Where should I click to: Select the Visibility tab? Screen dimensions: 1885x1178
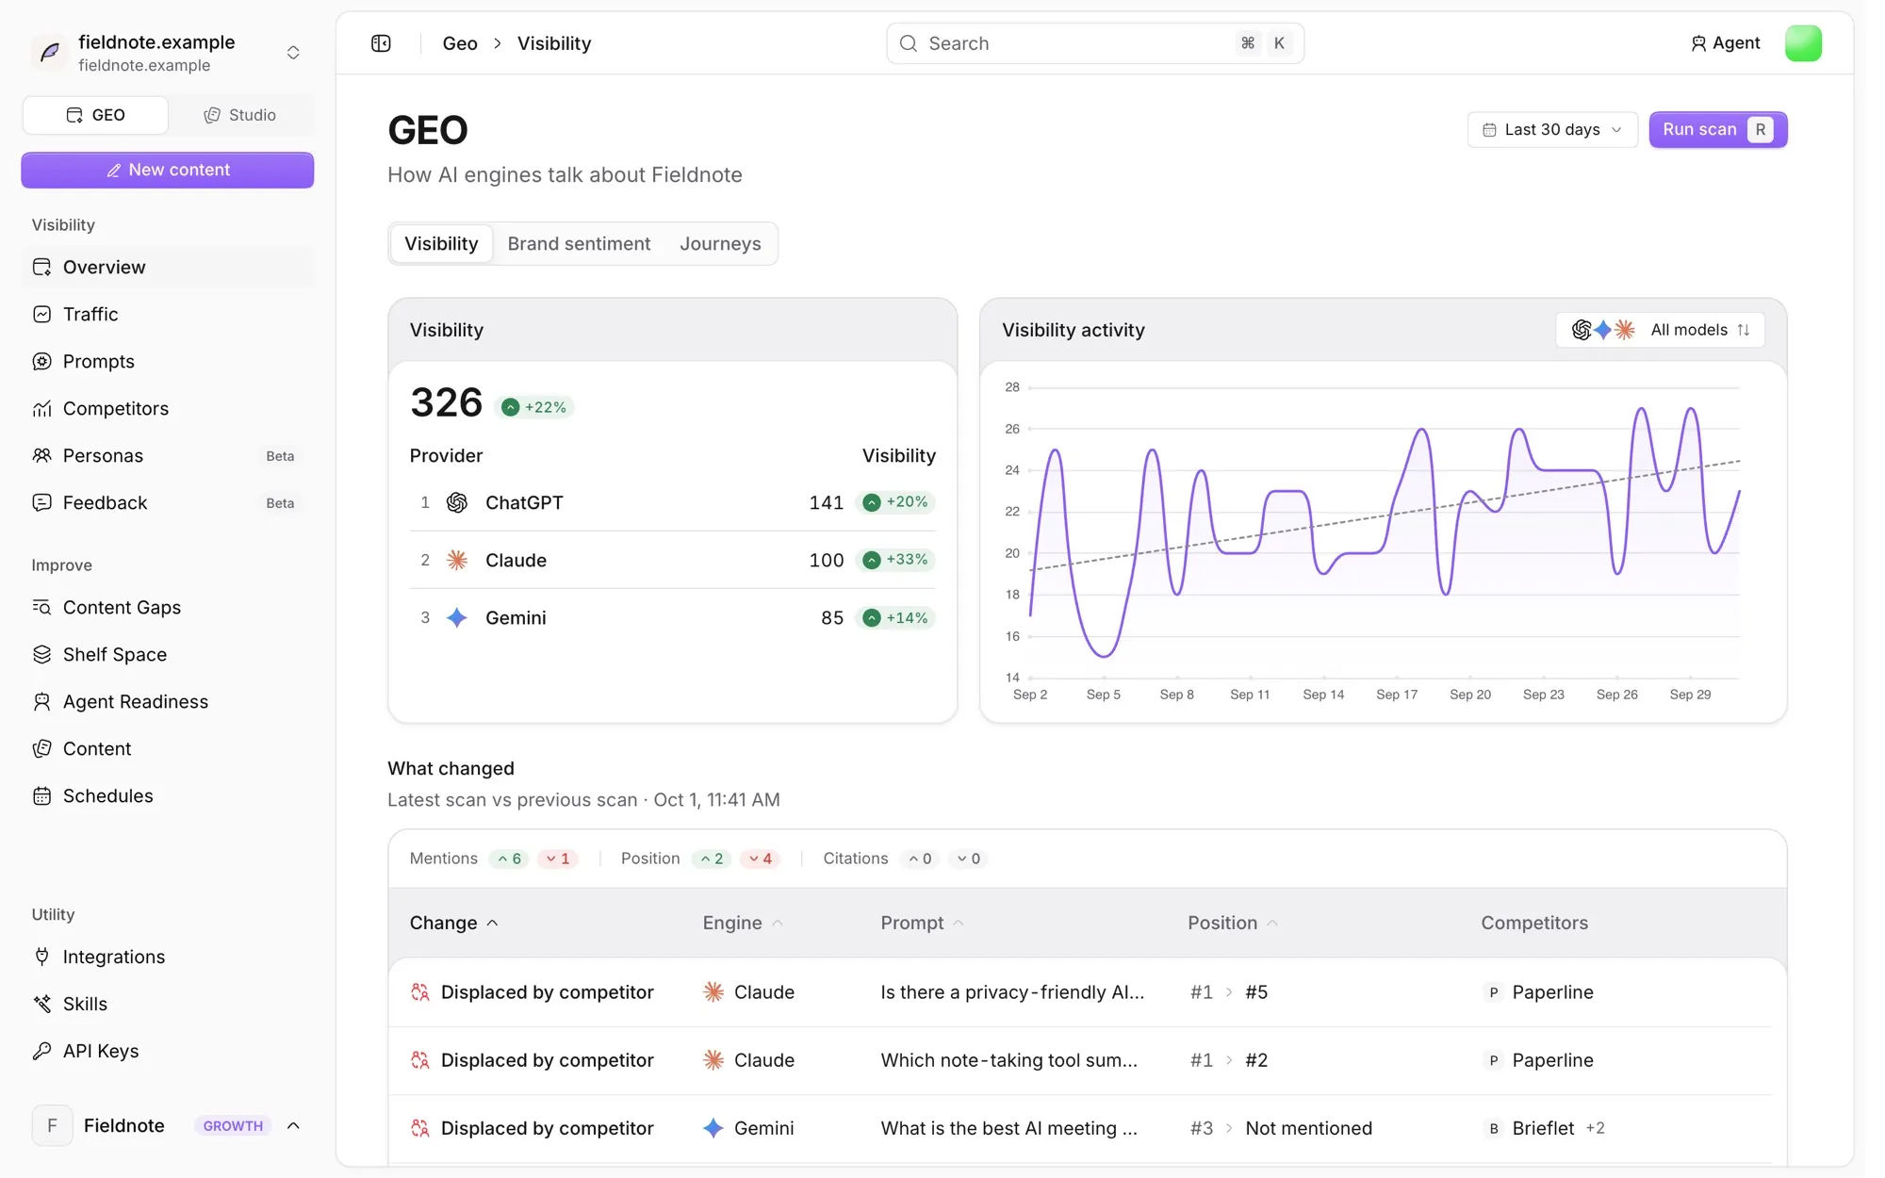coord(441,243)
